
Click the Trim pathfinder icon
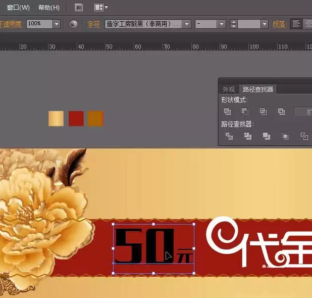(x=248, y=136)
